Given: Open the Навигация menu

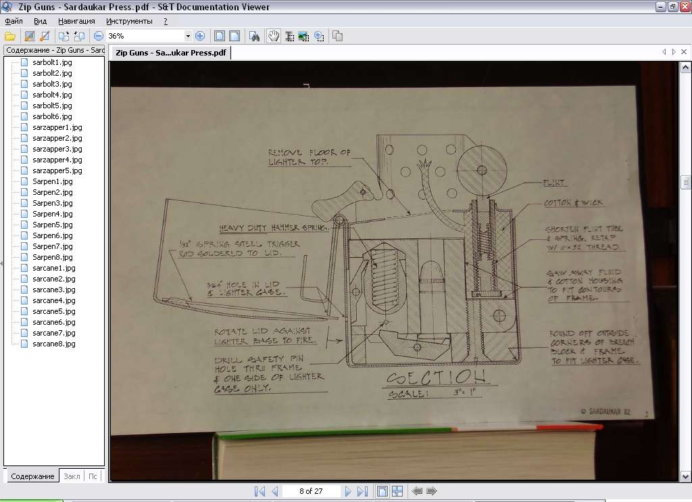Looking at the screenshot, I should [76, 21].
